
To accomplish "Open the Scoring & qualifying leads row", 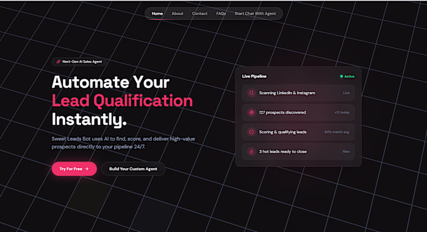I will tap(298, 132).
